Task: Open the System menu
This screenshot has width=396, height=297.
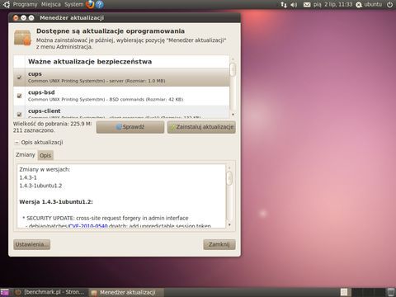Action: (x=74, y=4)
